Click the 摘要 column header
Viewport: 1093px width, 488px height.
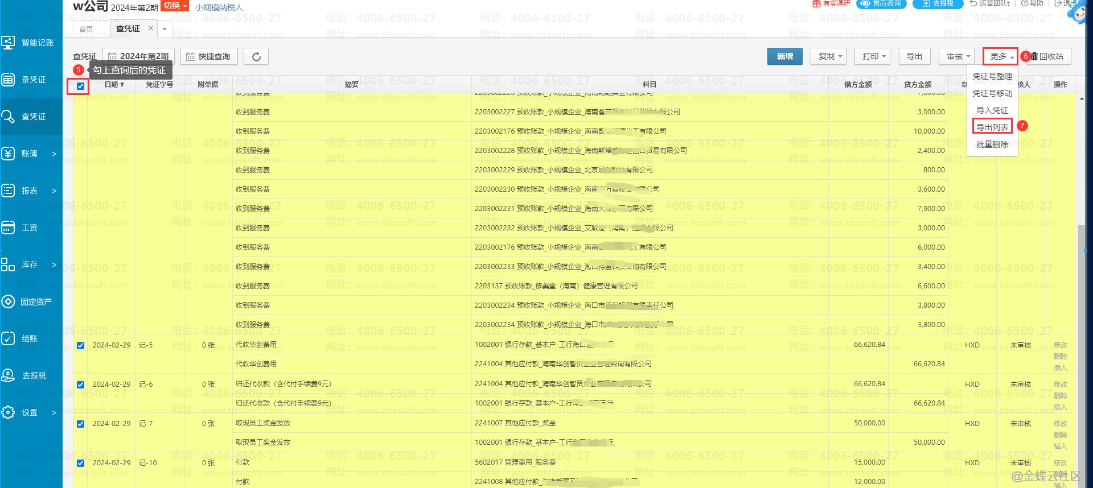click(352, 84)
